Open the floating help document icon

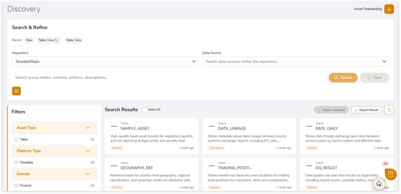click(x=390, y=174)
